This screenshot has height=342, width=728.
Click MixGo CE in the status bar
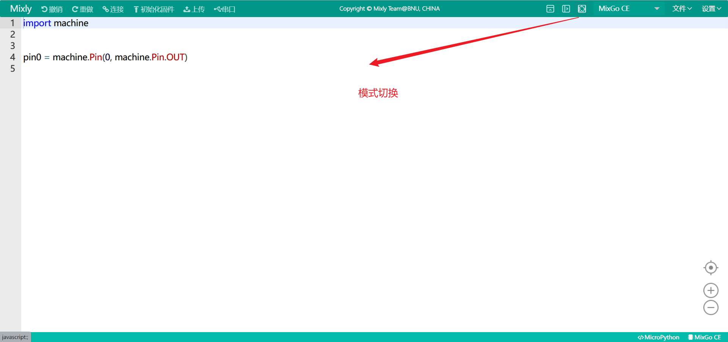704,337
